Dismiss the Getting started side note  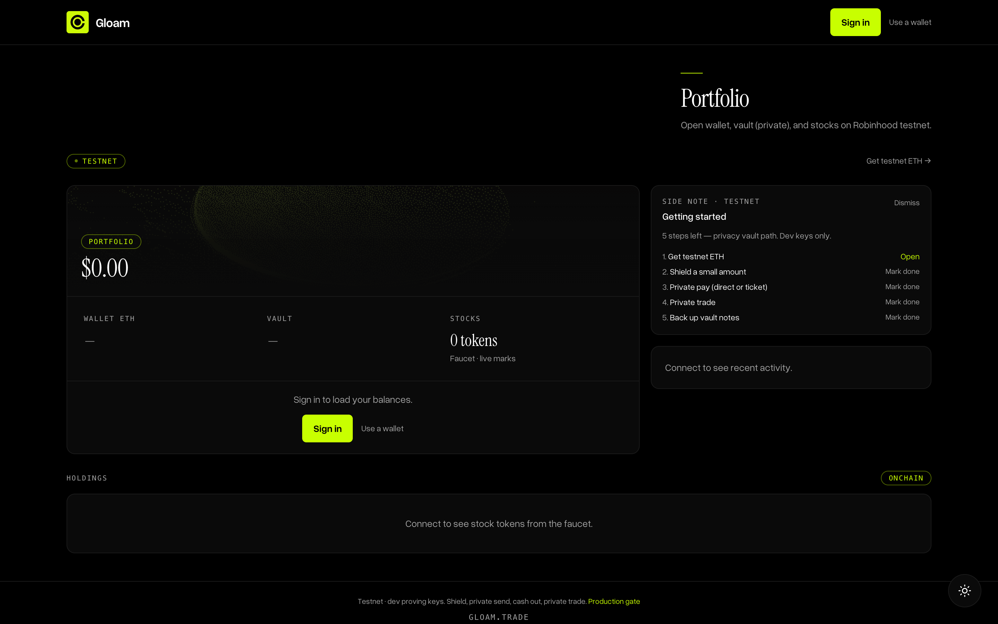tap(907, 203)
